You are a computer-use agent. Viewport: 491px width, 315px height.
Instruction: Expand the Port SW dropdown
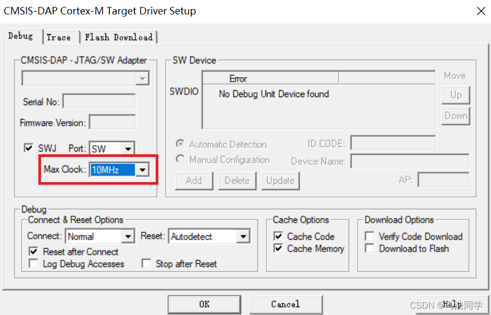click(x=128, y=149)
